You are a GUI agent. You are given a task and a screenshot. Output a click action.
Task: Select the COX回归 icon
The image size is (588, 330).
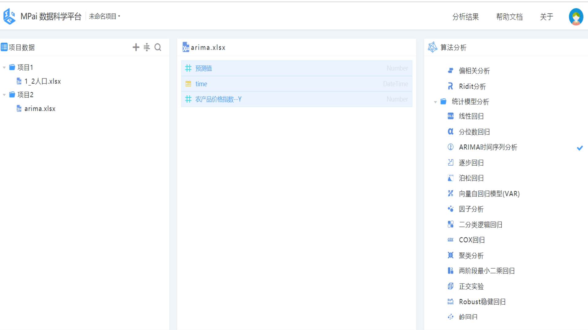(x=450, y=240)
